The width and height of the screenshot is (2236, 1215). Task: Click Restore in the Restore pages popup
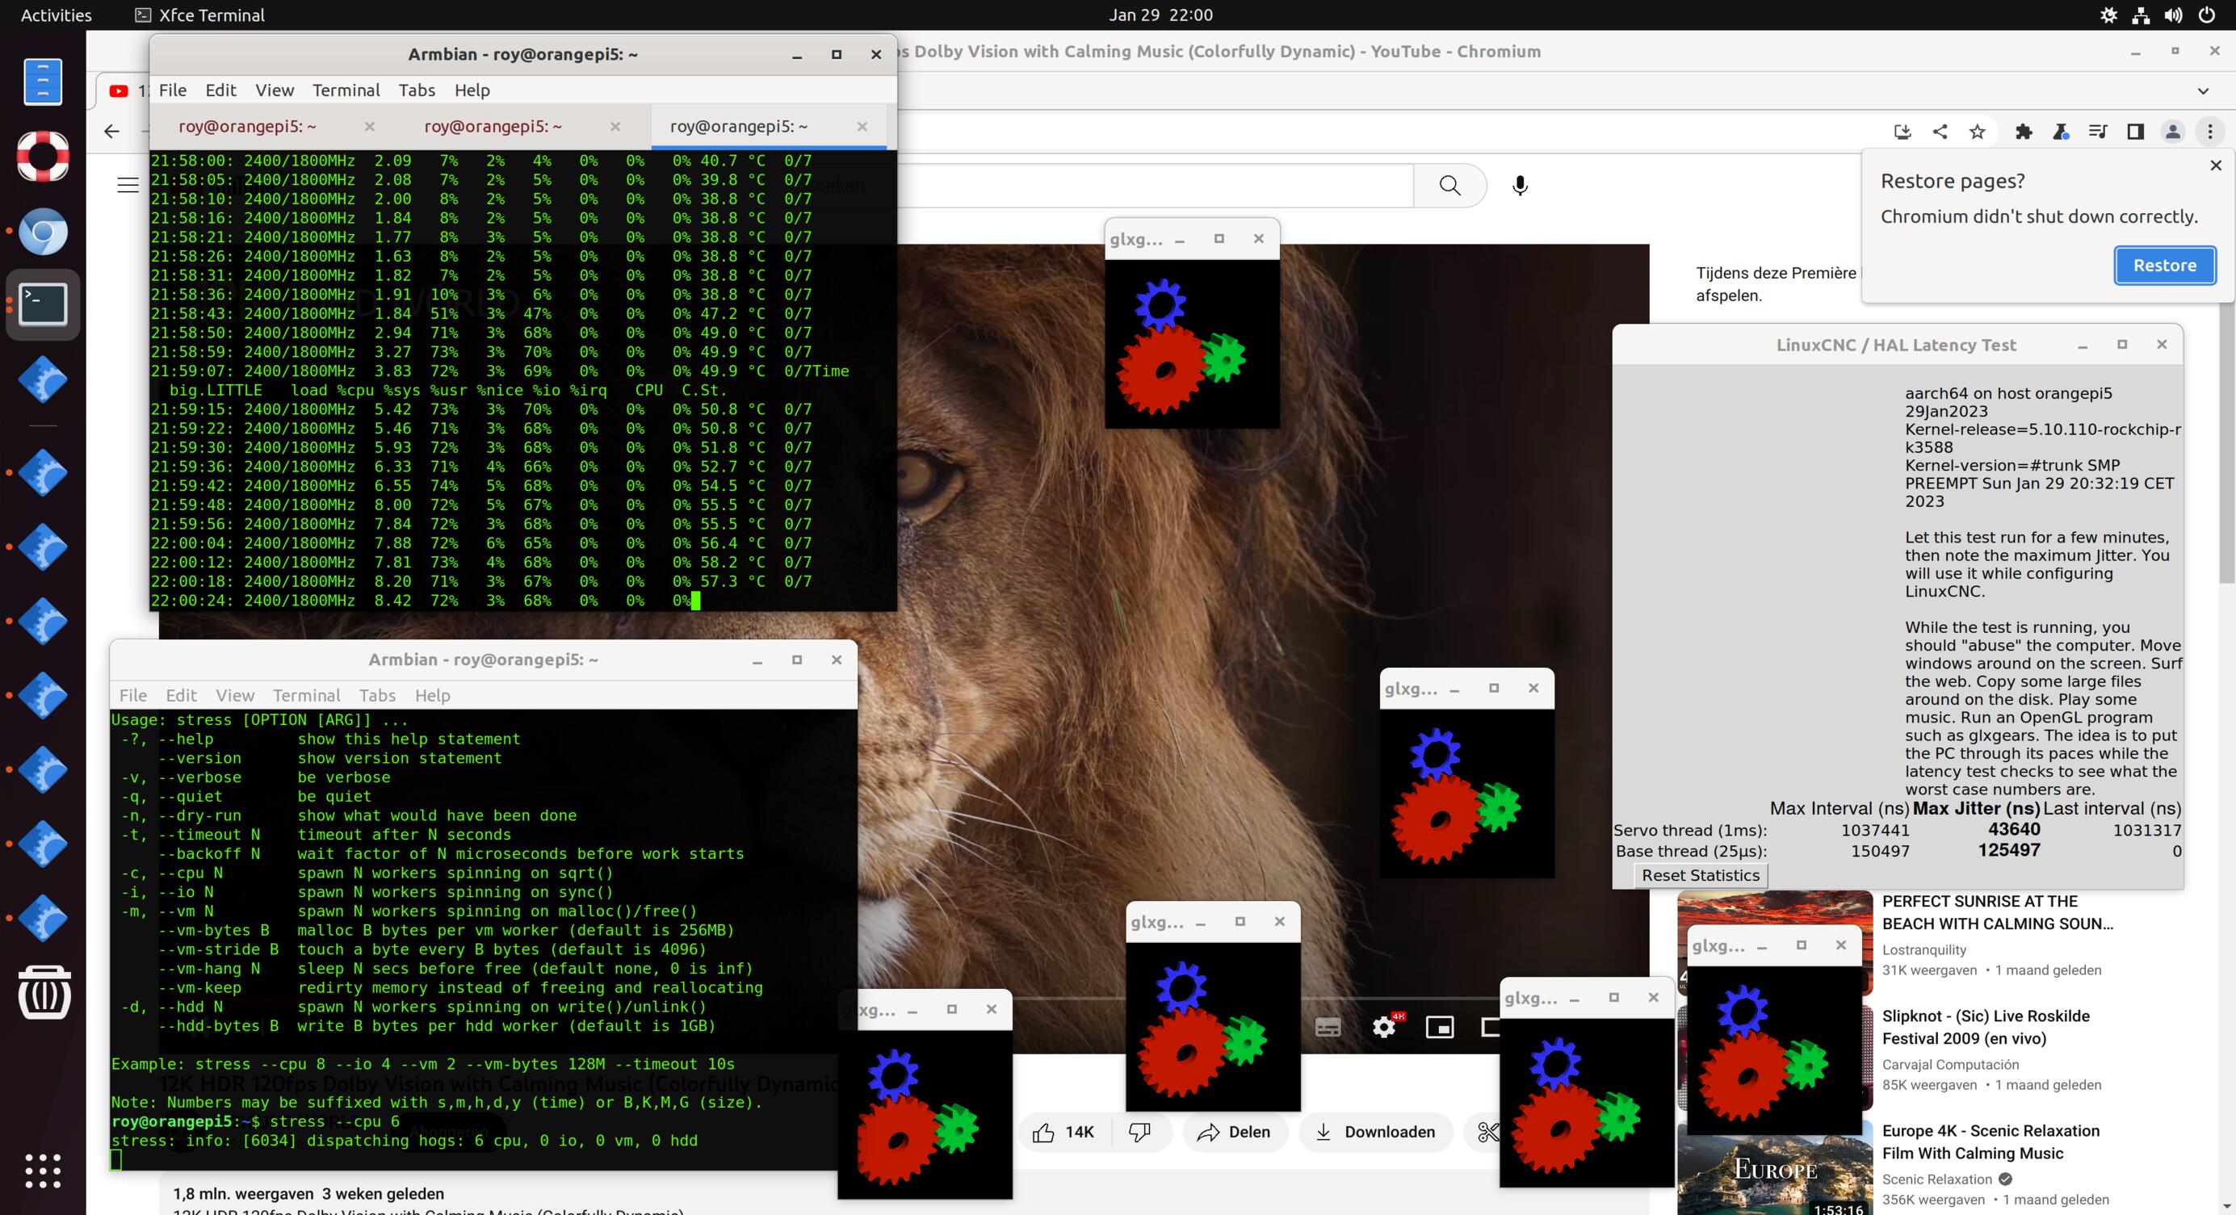(x=2164, y=266)
